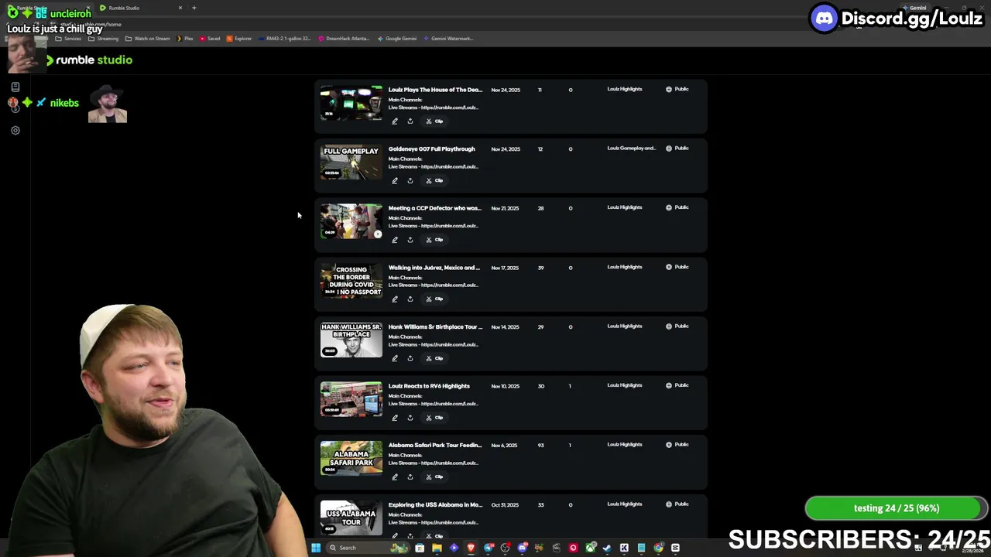This screenshot has width=991, height=557.
Task: Edit the Walking into Juárez, Mexico video
Action: 395,299
